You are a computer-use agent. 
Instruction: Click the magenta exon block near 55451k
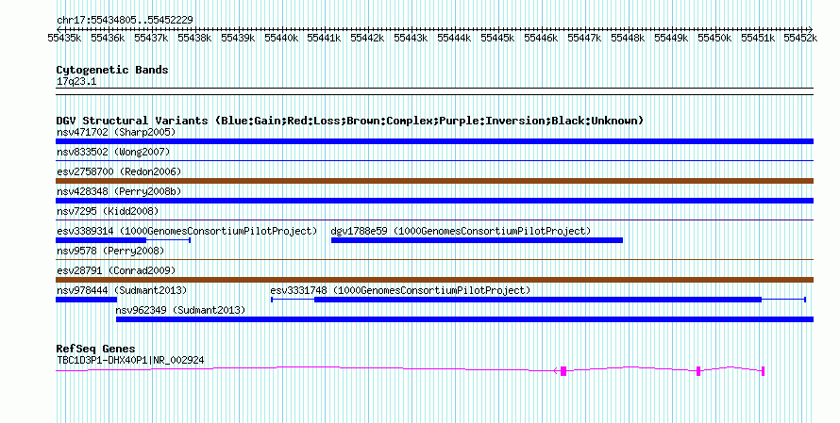coord(763,370)
